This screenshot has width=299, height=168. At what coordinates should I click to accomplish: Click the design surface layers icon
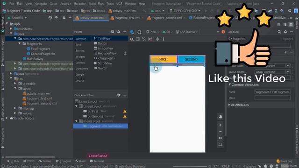132,32
